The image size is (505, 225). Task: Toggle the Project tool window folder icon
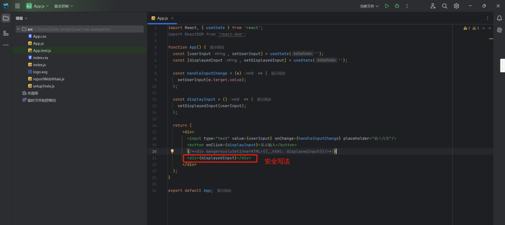coord(6,18)
